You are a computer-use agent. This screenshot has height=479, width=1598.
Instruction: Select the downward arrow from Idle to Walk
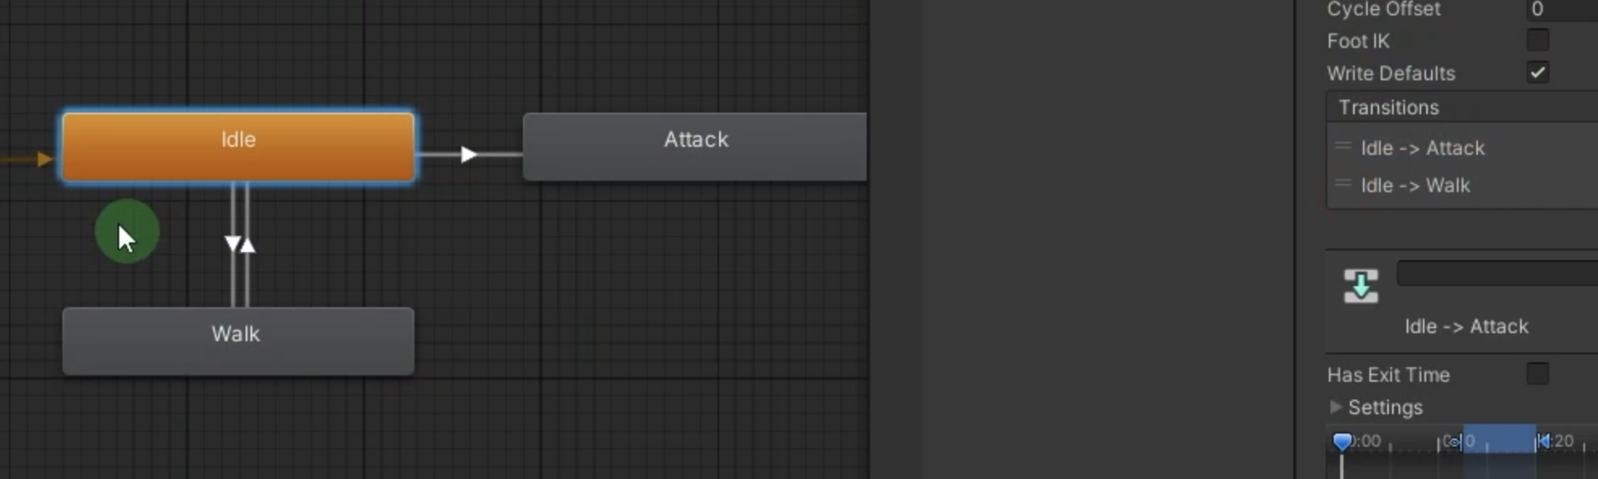coord(233,243)
